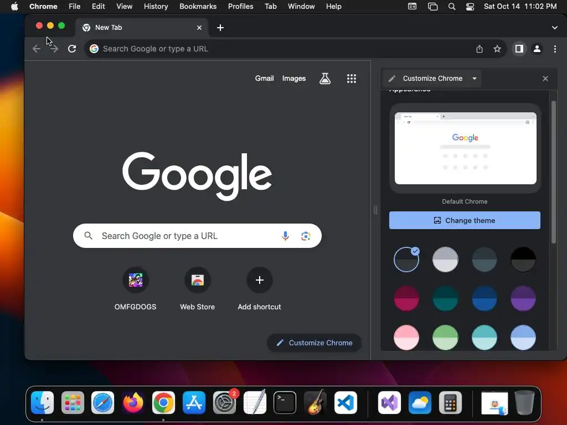The width and height of the screenshot is (567, 425).
Task: Open a new tab with plus button
Action: click(x=220, y=28)
